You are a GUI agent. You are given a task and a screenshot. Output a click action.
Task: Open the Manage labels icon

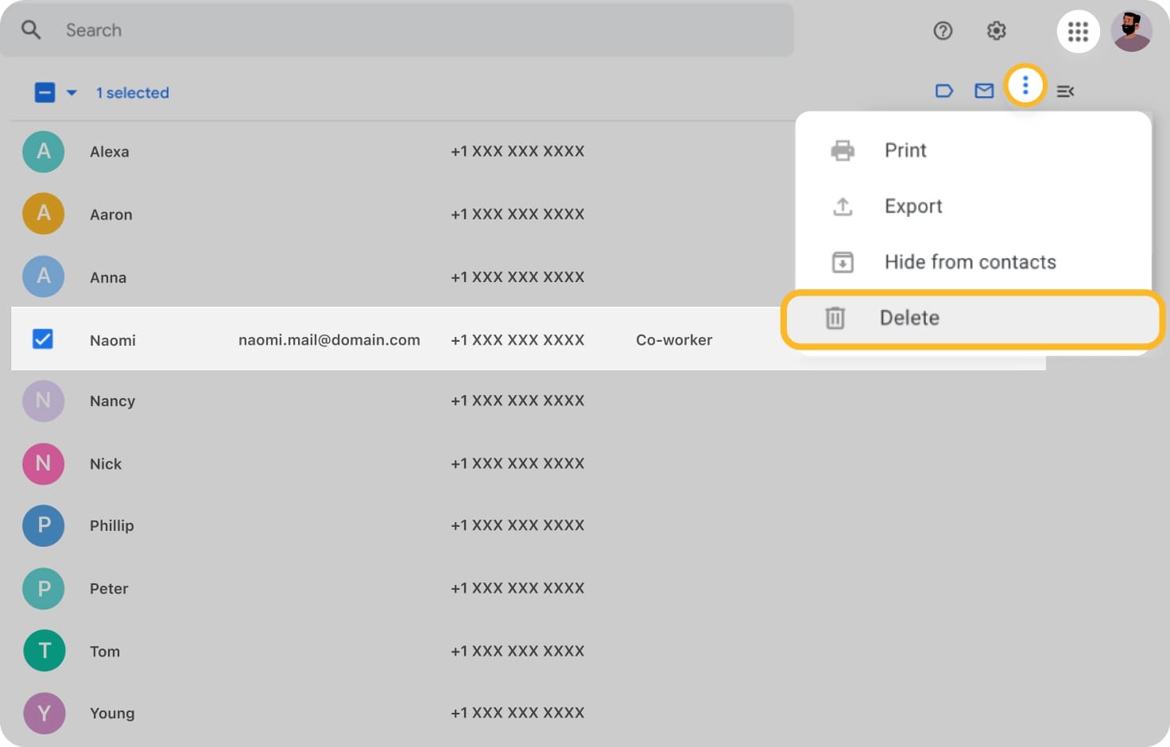pos(944,91)
